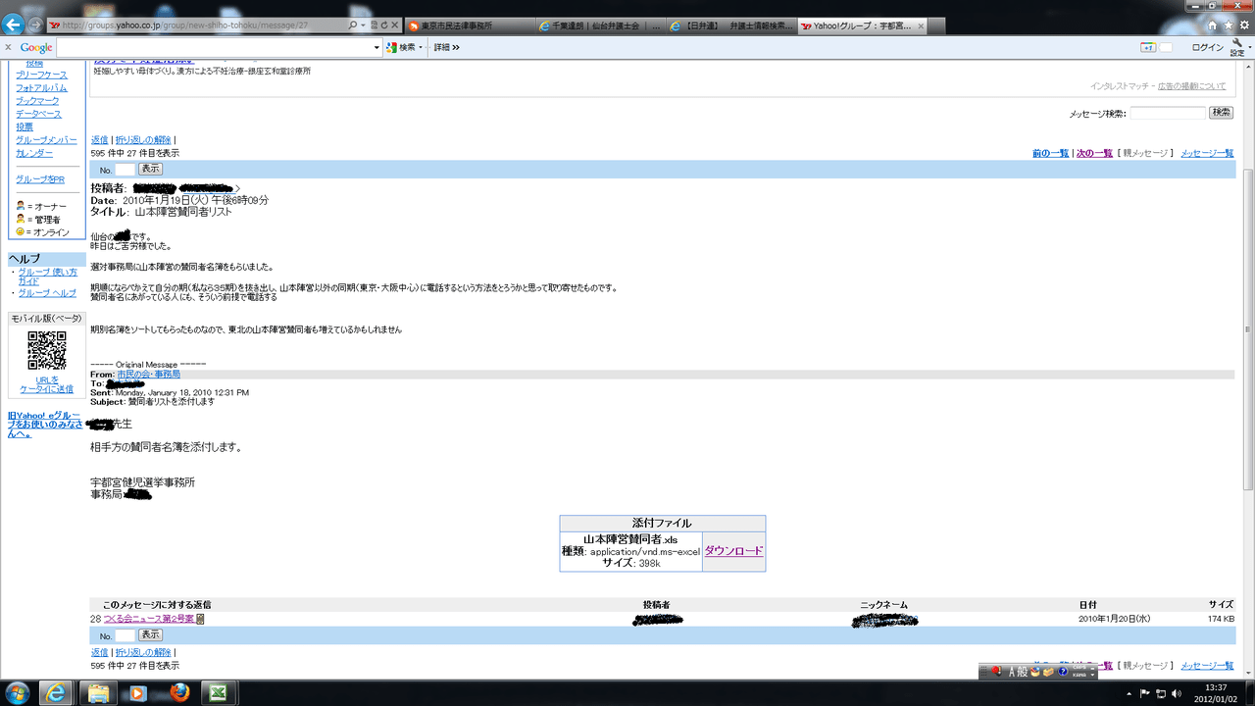1255x706 pixels.
Task: Click ログイン on Google toolbar
Action: [x=1208, y=47]
